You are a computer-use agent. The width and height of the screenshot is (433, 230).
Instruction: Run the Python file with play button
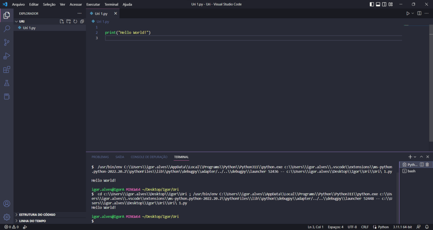click(x=407, y=13)
